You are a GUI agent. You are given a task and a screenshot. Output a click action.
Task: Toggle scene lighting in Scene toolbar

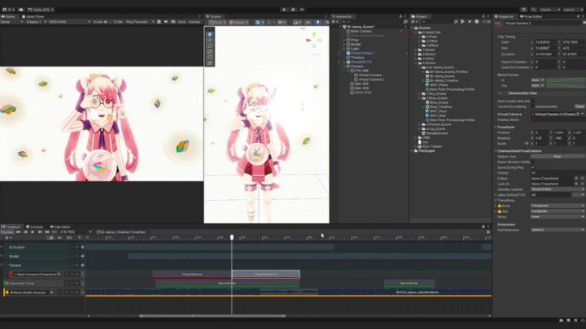pos(317,23)
